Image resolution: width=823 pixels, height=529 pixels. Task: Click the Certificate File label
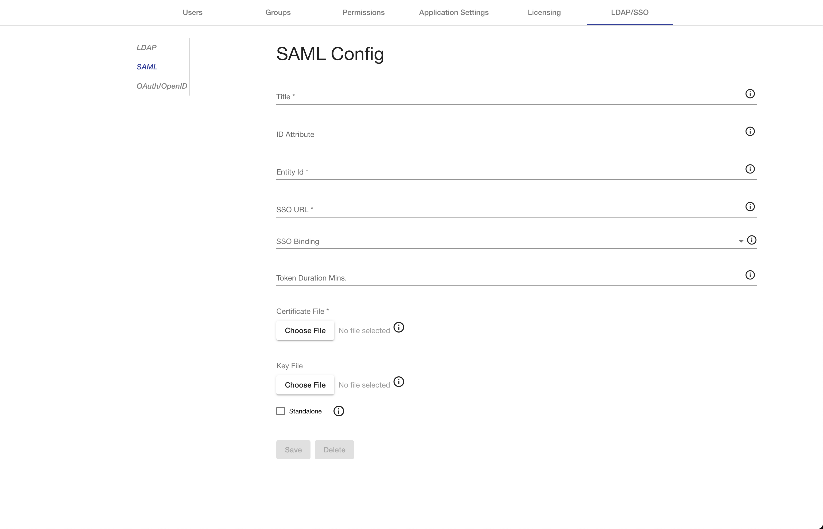pos(302,311)
